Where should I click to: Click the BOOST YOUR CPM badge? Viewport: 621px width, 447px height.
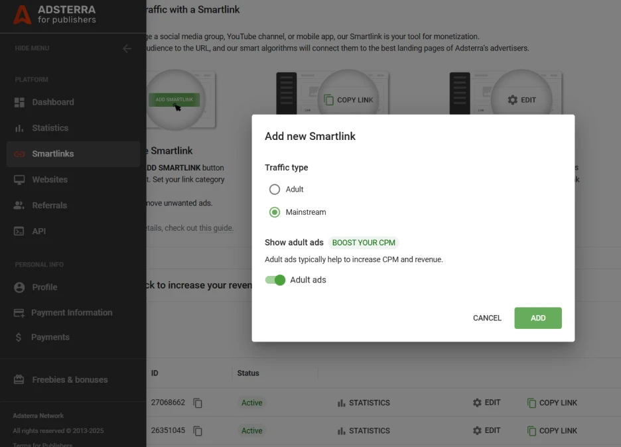(x=364, y=243)
